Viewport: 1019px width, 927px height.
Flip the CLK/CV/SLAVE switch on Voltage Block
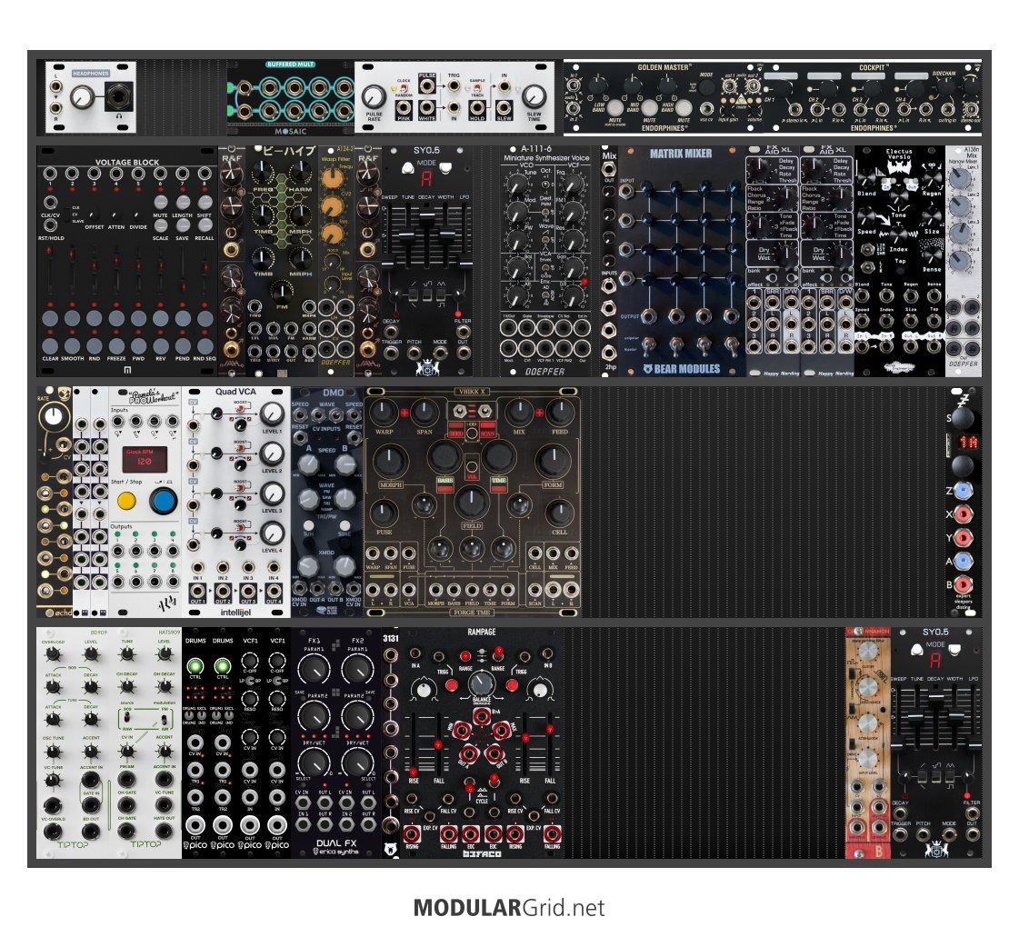point(67,214)
